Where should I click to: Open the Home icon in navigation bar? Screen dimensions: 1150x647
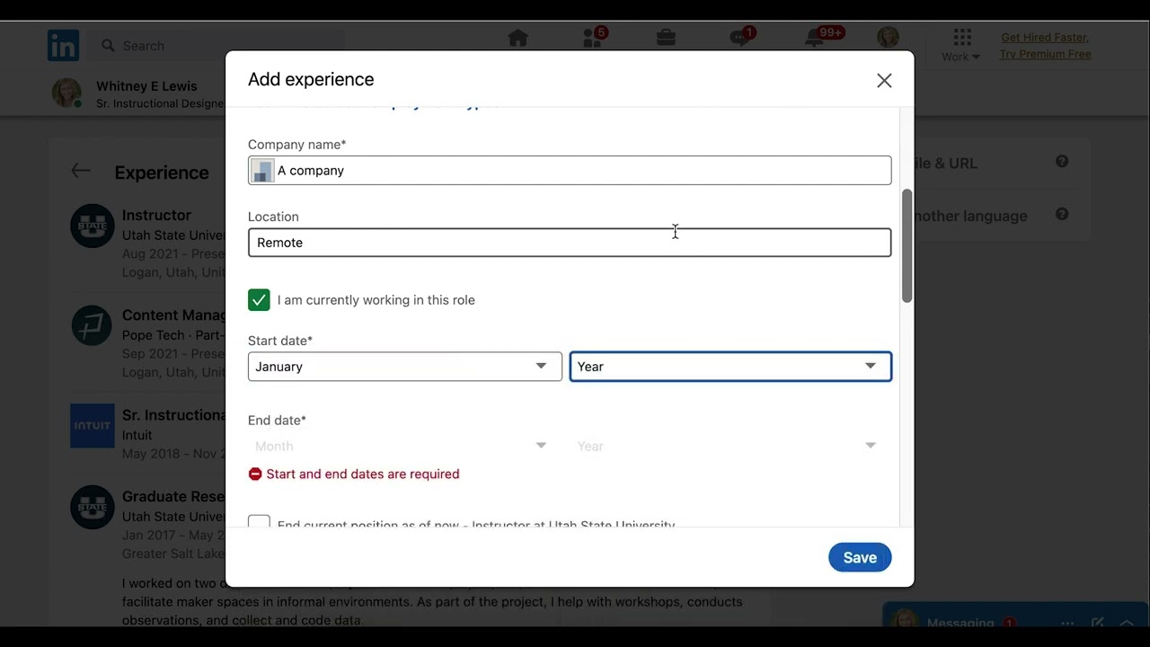click(x=517, y=38)
